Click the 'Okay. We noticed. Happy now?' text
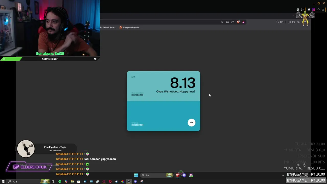This screenshot has height=184, width=327. (x=176, y=91)
